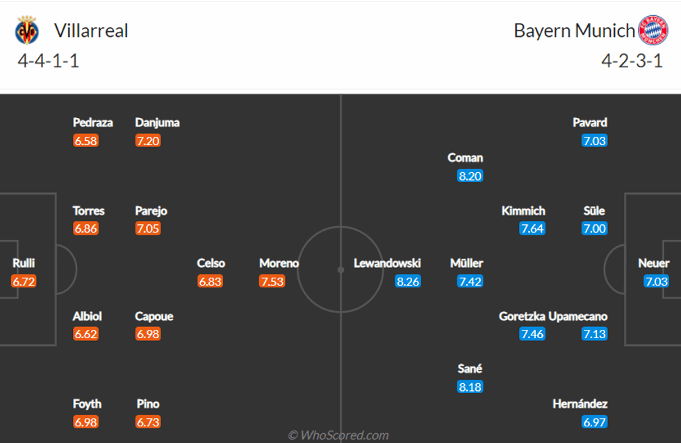Click the Villarreal club crest icon
The image size is (681, 443).
(x=27, y=30)
